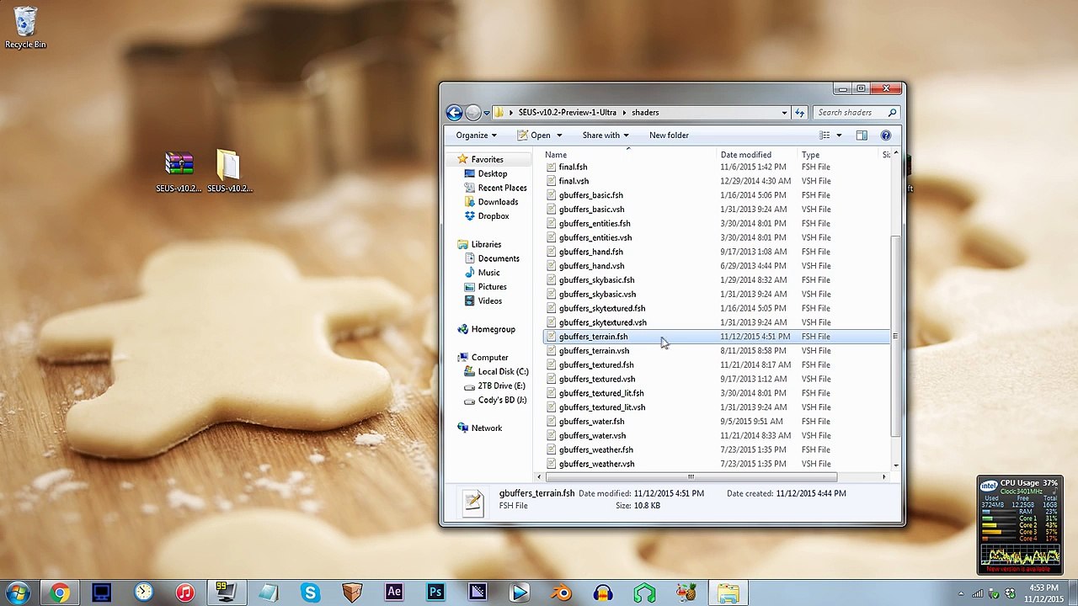
Task: Create a New folder
Action: [669, 136]
